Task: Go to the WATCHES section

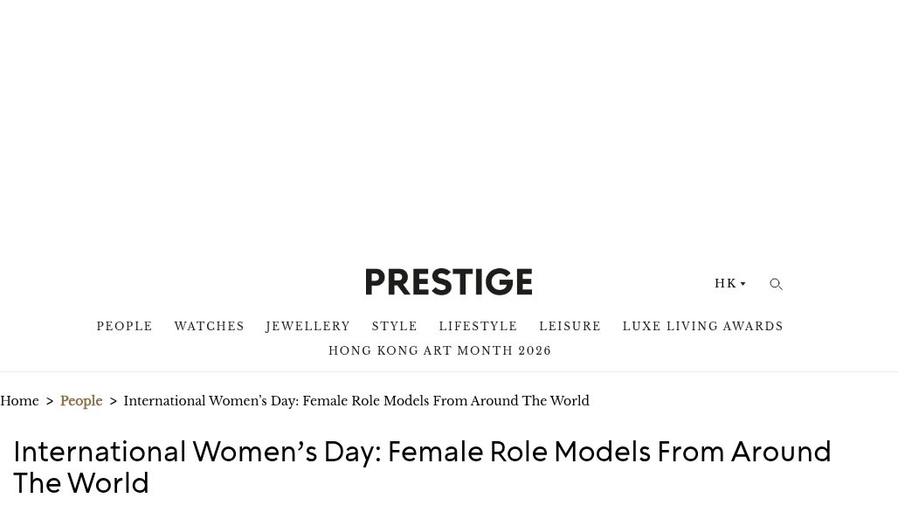Action: coord(209,327)
